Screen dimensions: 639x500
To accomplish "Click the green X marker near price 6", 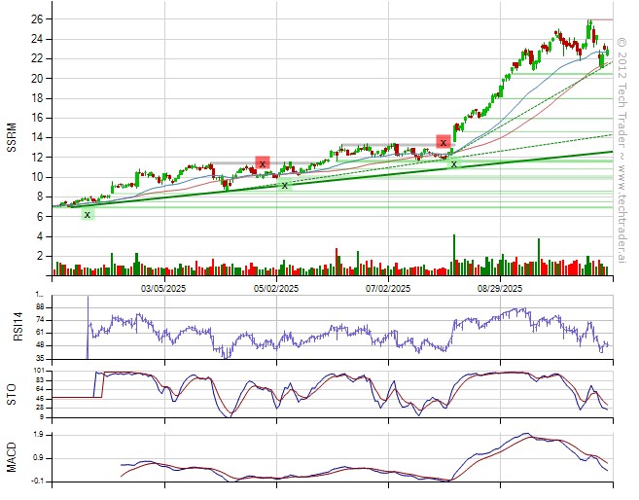I will (x=88, y=214).
